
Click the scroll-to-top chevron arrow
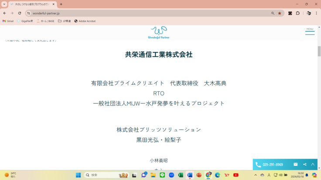click(x=313, y=164)
